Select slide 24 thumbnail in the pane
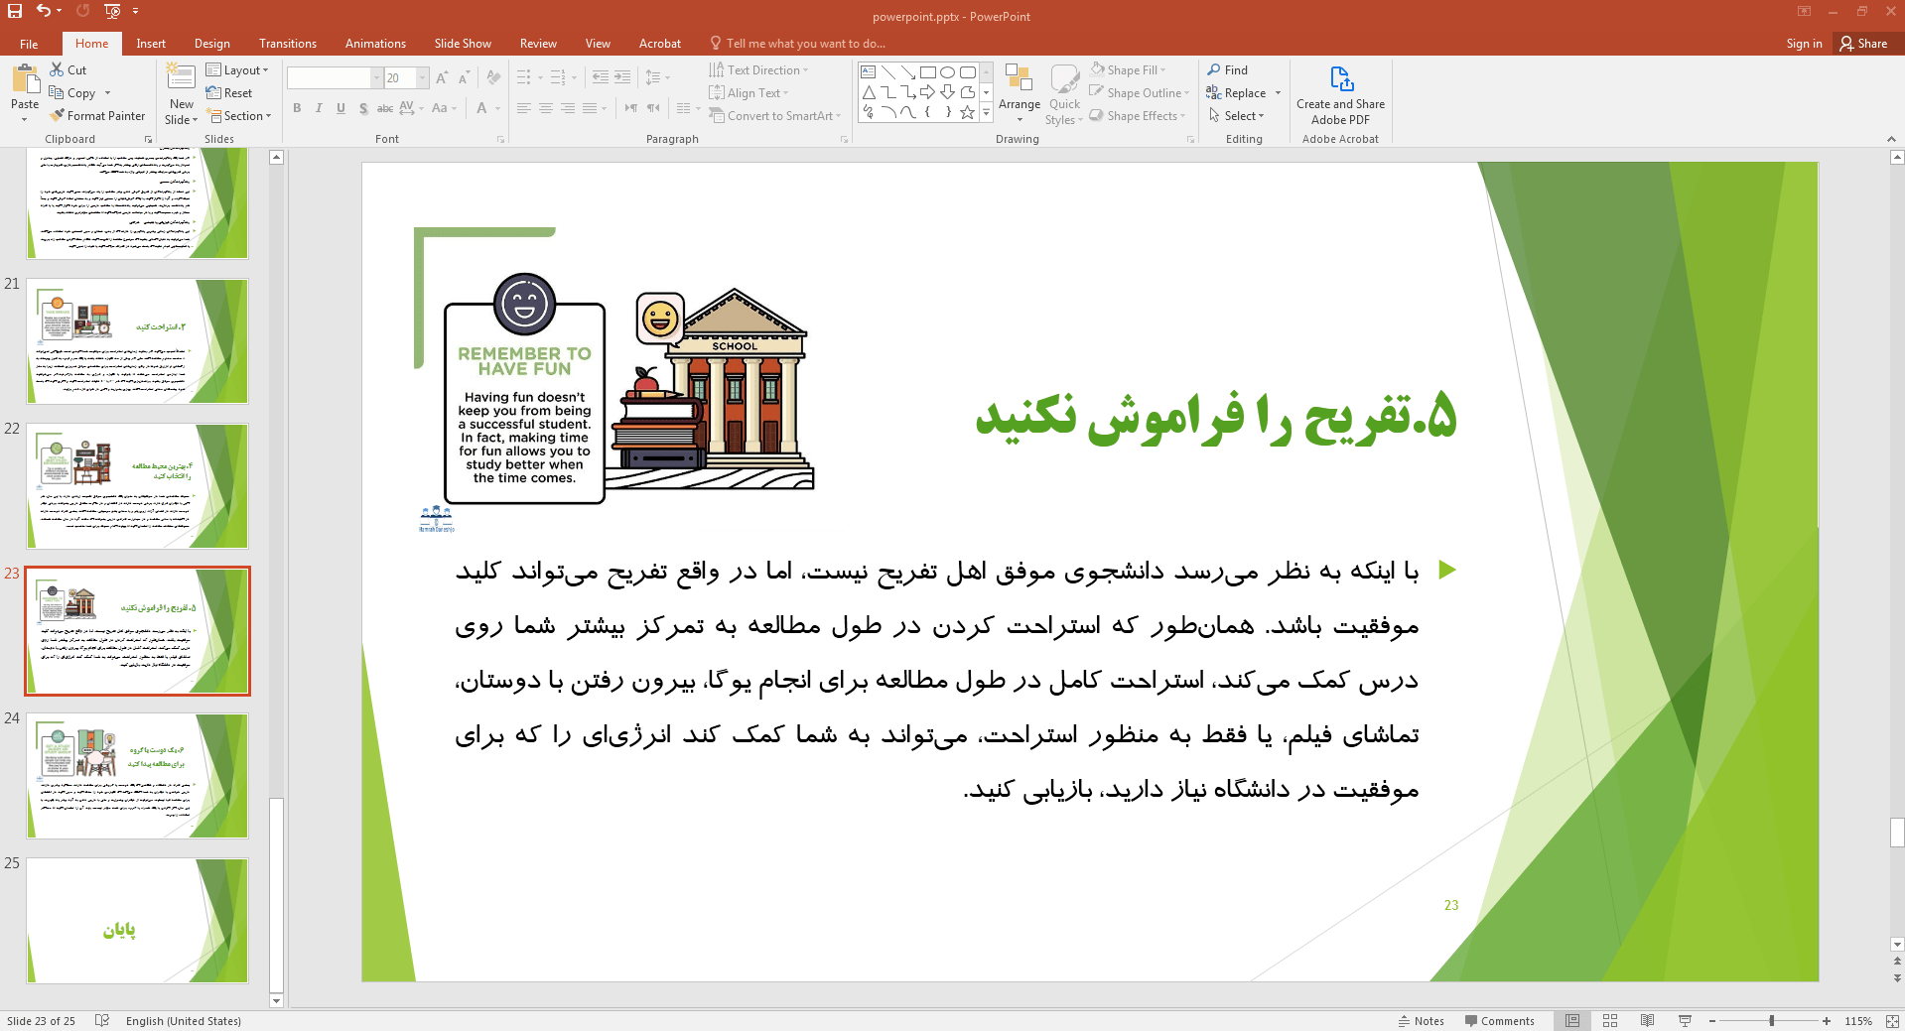 (x=137, y=775)
